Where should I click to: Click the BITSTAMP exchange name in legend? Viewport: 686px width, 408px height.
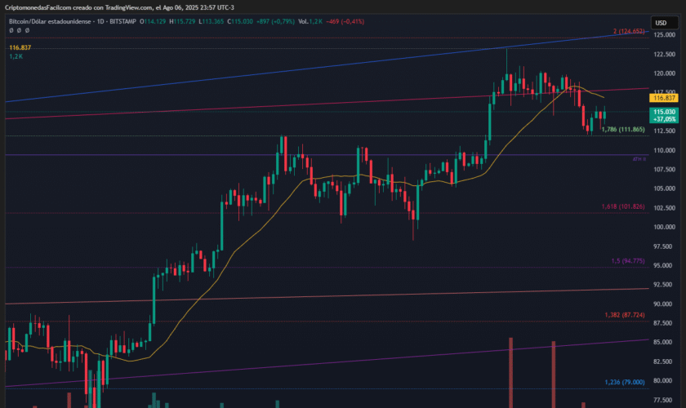pyautogui.click(x=121, y=21)
